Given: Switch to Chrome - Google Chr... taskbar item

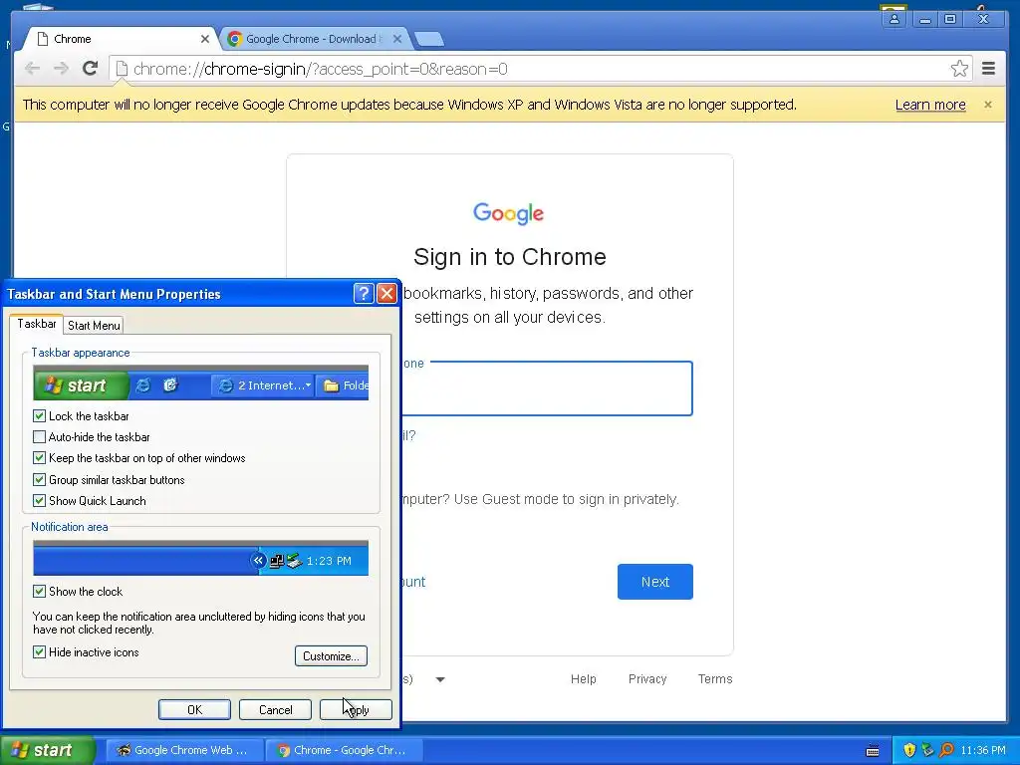Looking at the screenshot, I should (345, 750).
